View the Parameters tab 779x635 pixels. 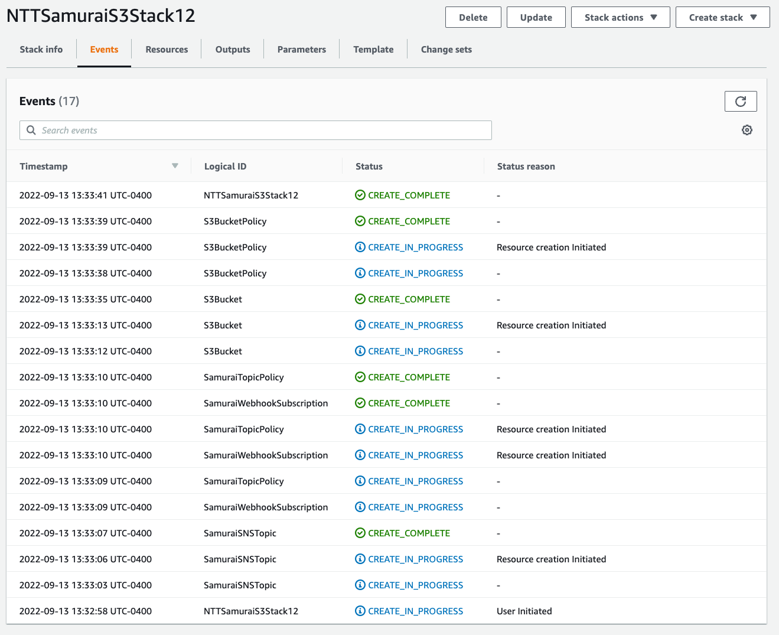click(x=302, y=50)
